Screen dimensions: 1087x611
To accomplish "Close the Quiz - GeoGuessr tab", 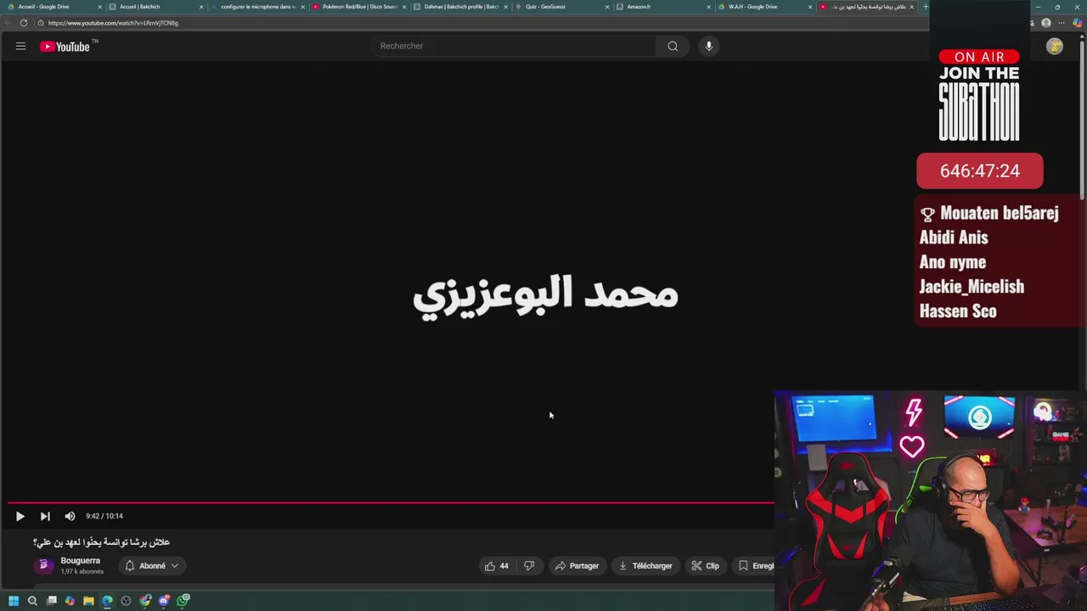I will point(607,7).
